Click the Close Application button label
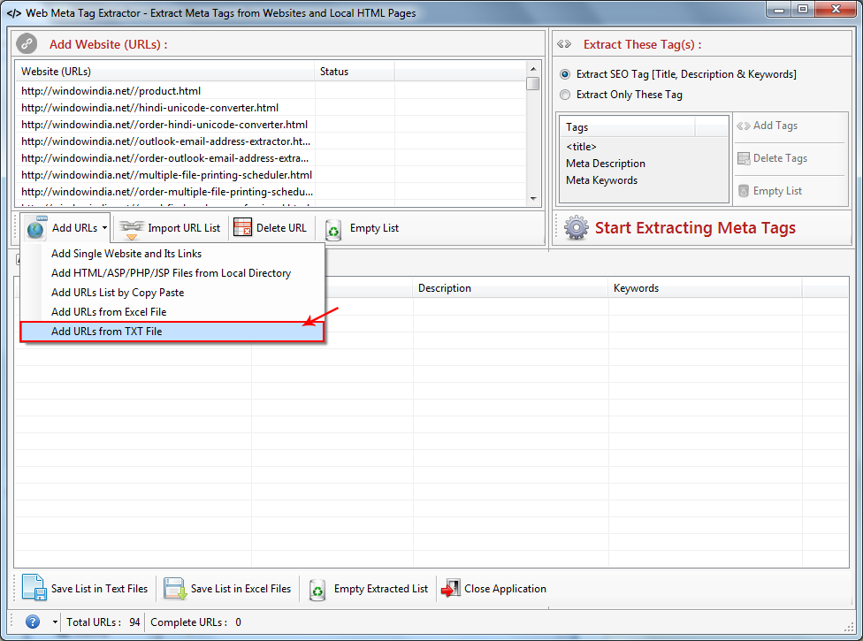This screenshot has width=863, height=641. click(505, 589)
